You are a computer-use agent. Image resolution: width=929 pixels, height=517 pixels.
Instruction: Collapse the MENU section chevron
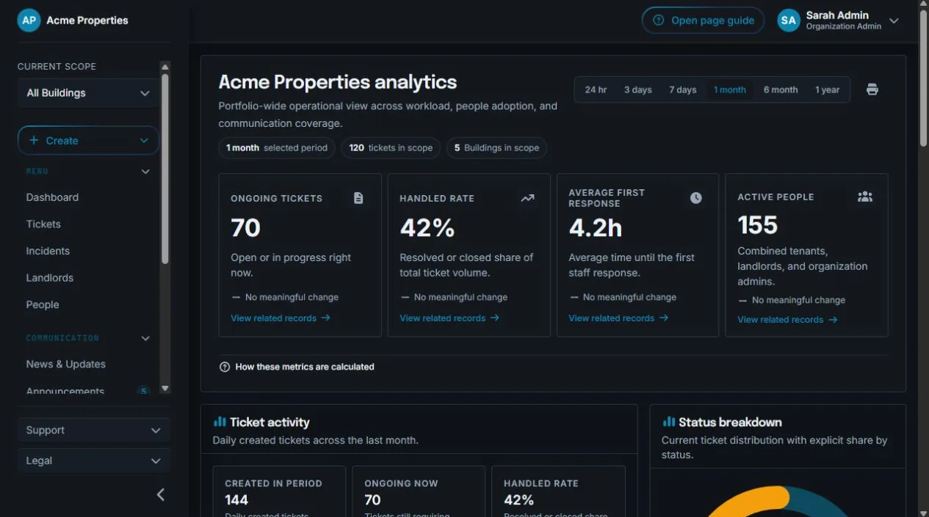coord(145,172)
